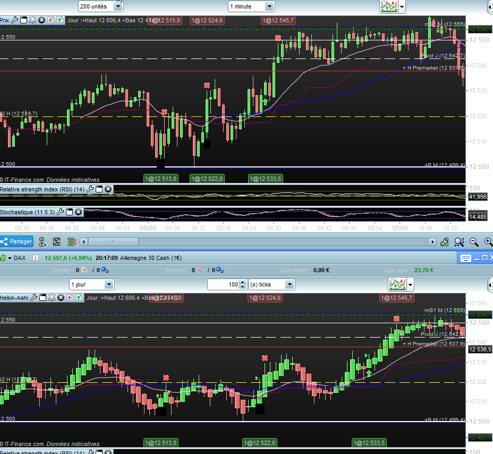Screen dimensions: 493x454
Task: Open Heikin-Ashi wrench settings
Action: pos(34,297)
